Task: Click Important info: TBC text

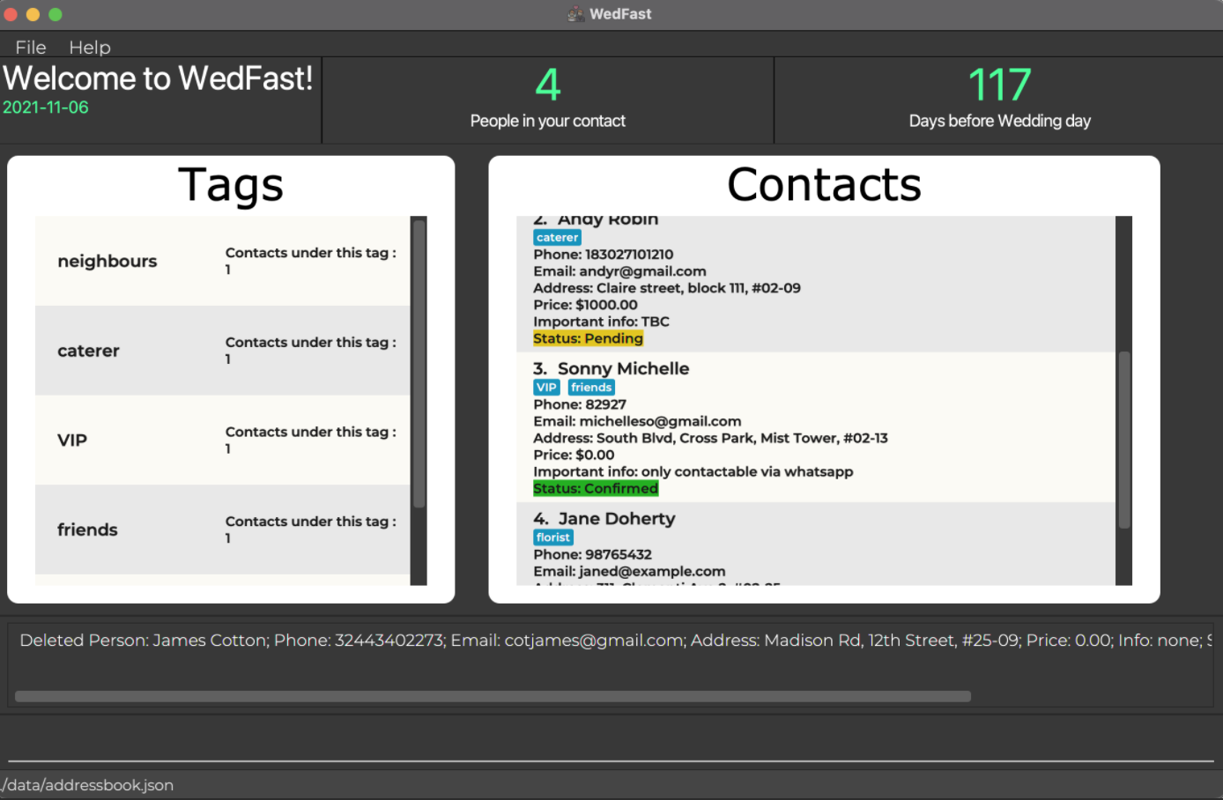Action: pyautogui.click(x=601, y=322)
